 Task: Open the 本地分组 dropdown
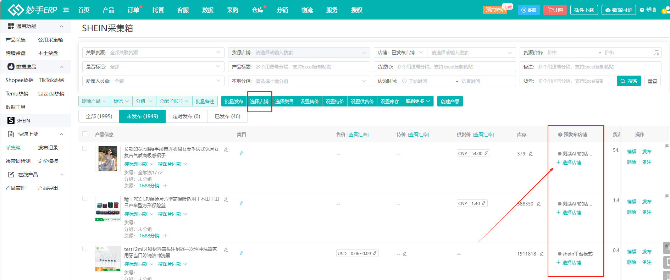point(299,81)
